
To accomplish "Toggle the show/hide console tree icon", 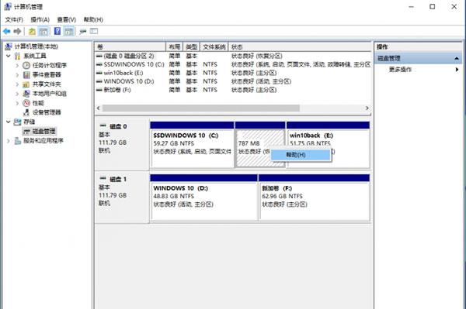I will (43, 31).
